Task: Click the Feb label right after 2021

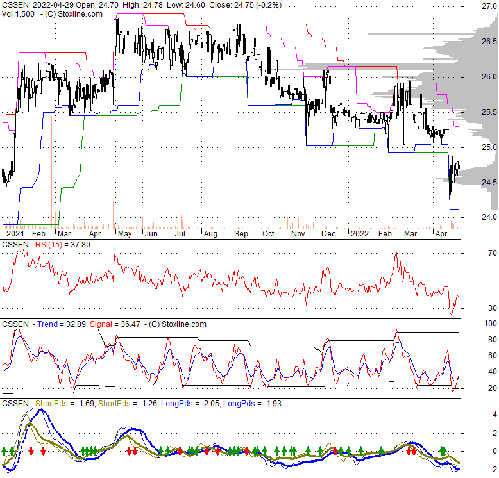Action: [x=39, y=234]
